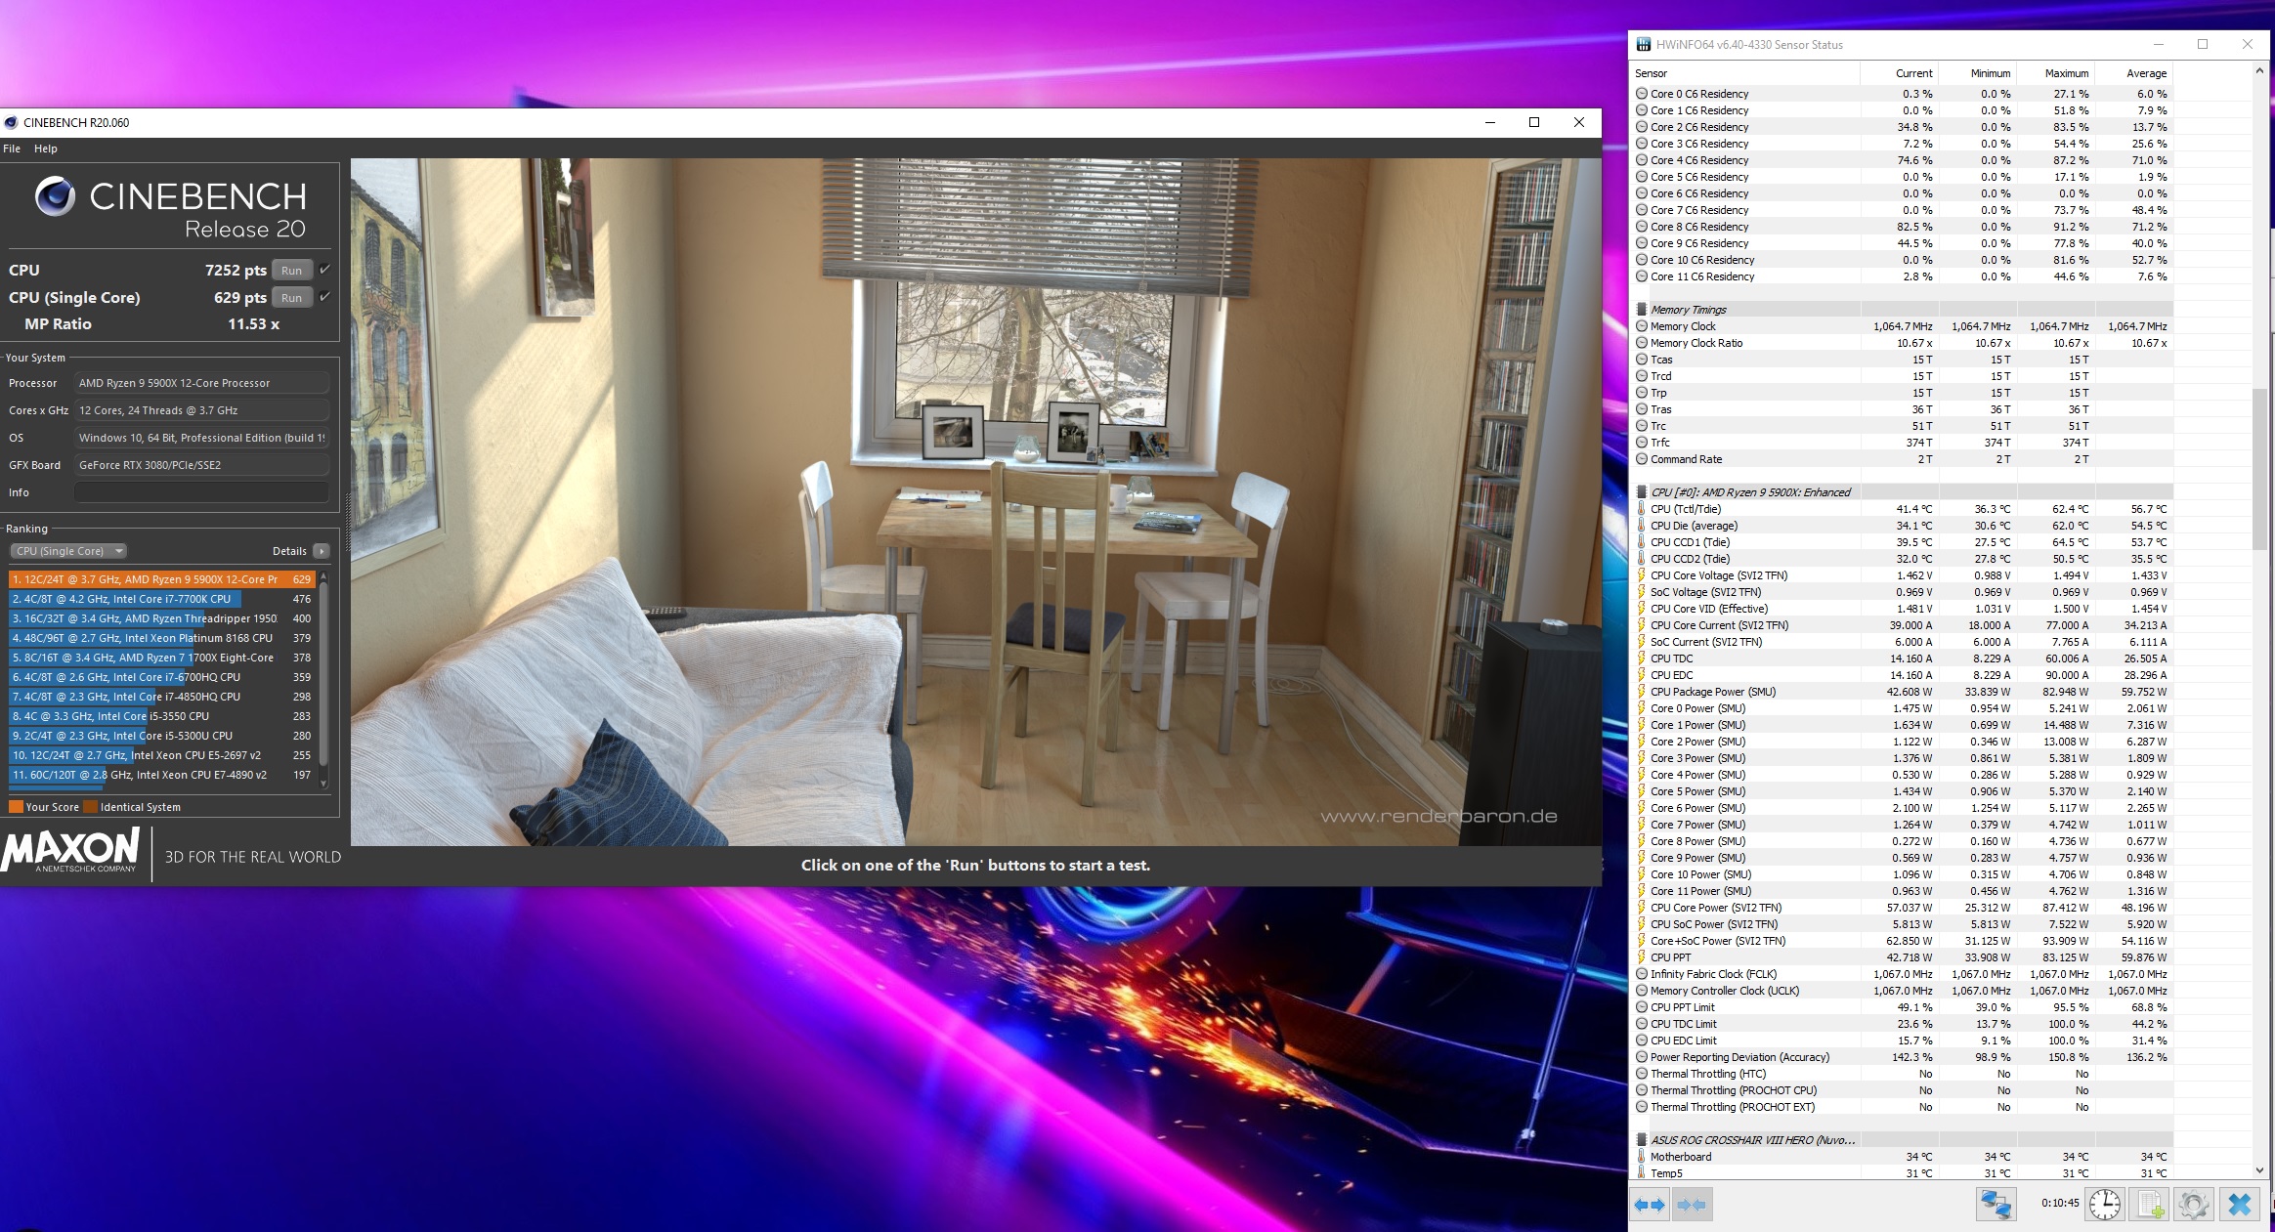Open HWiNFO remote monitoring network computers icon
2275x1232 pixels.
1995,1205
